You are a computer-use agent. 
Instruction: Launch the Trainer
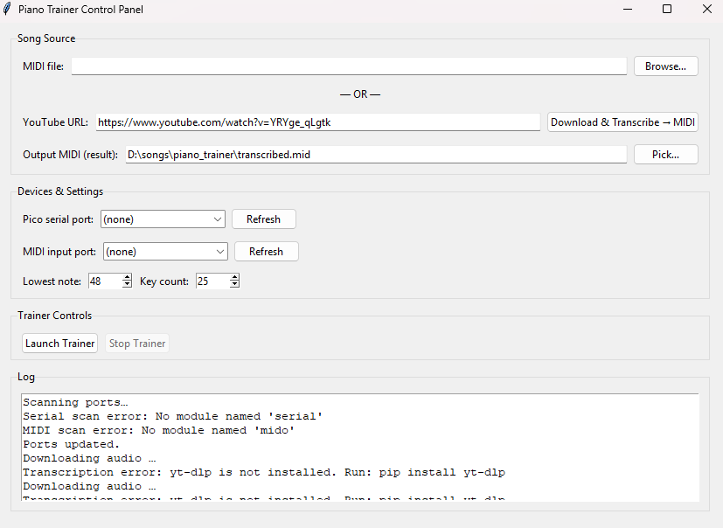[x=59, y=343]
